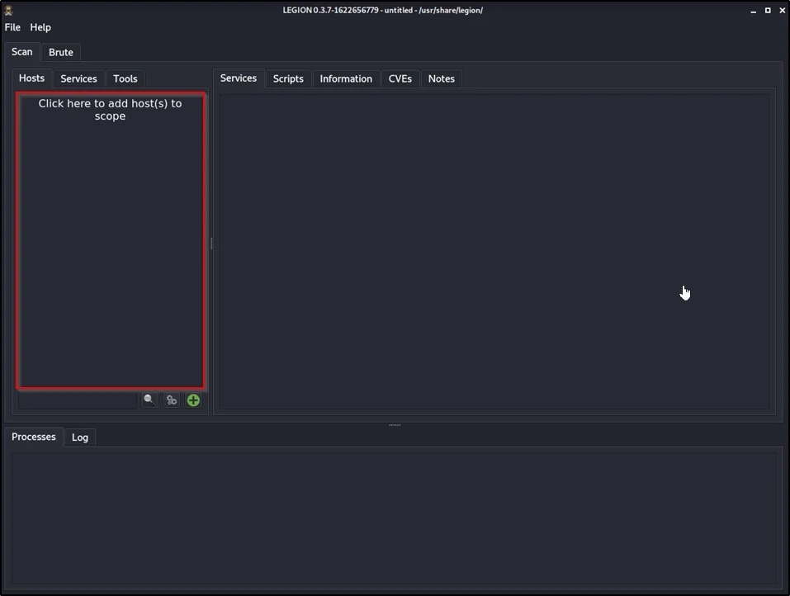
Task: Focus the host filter text field
Action: point(78,400)
